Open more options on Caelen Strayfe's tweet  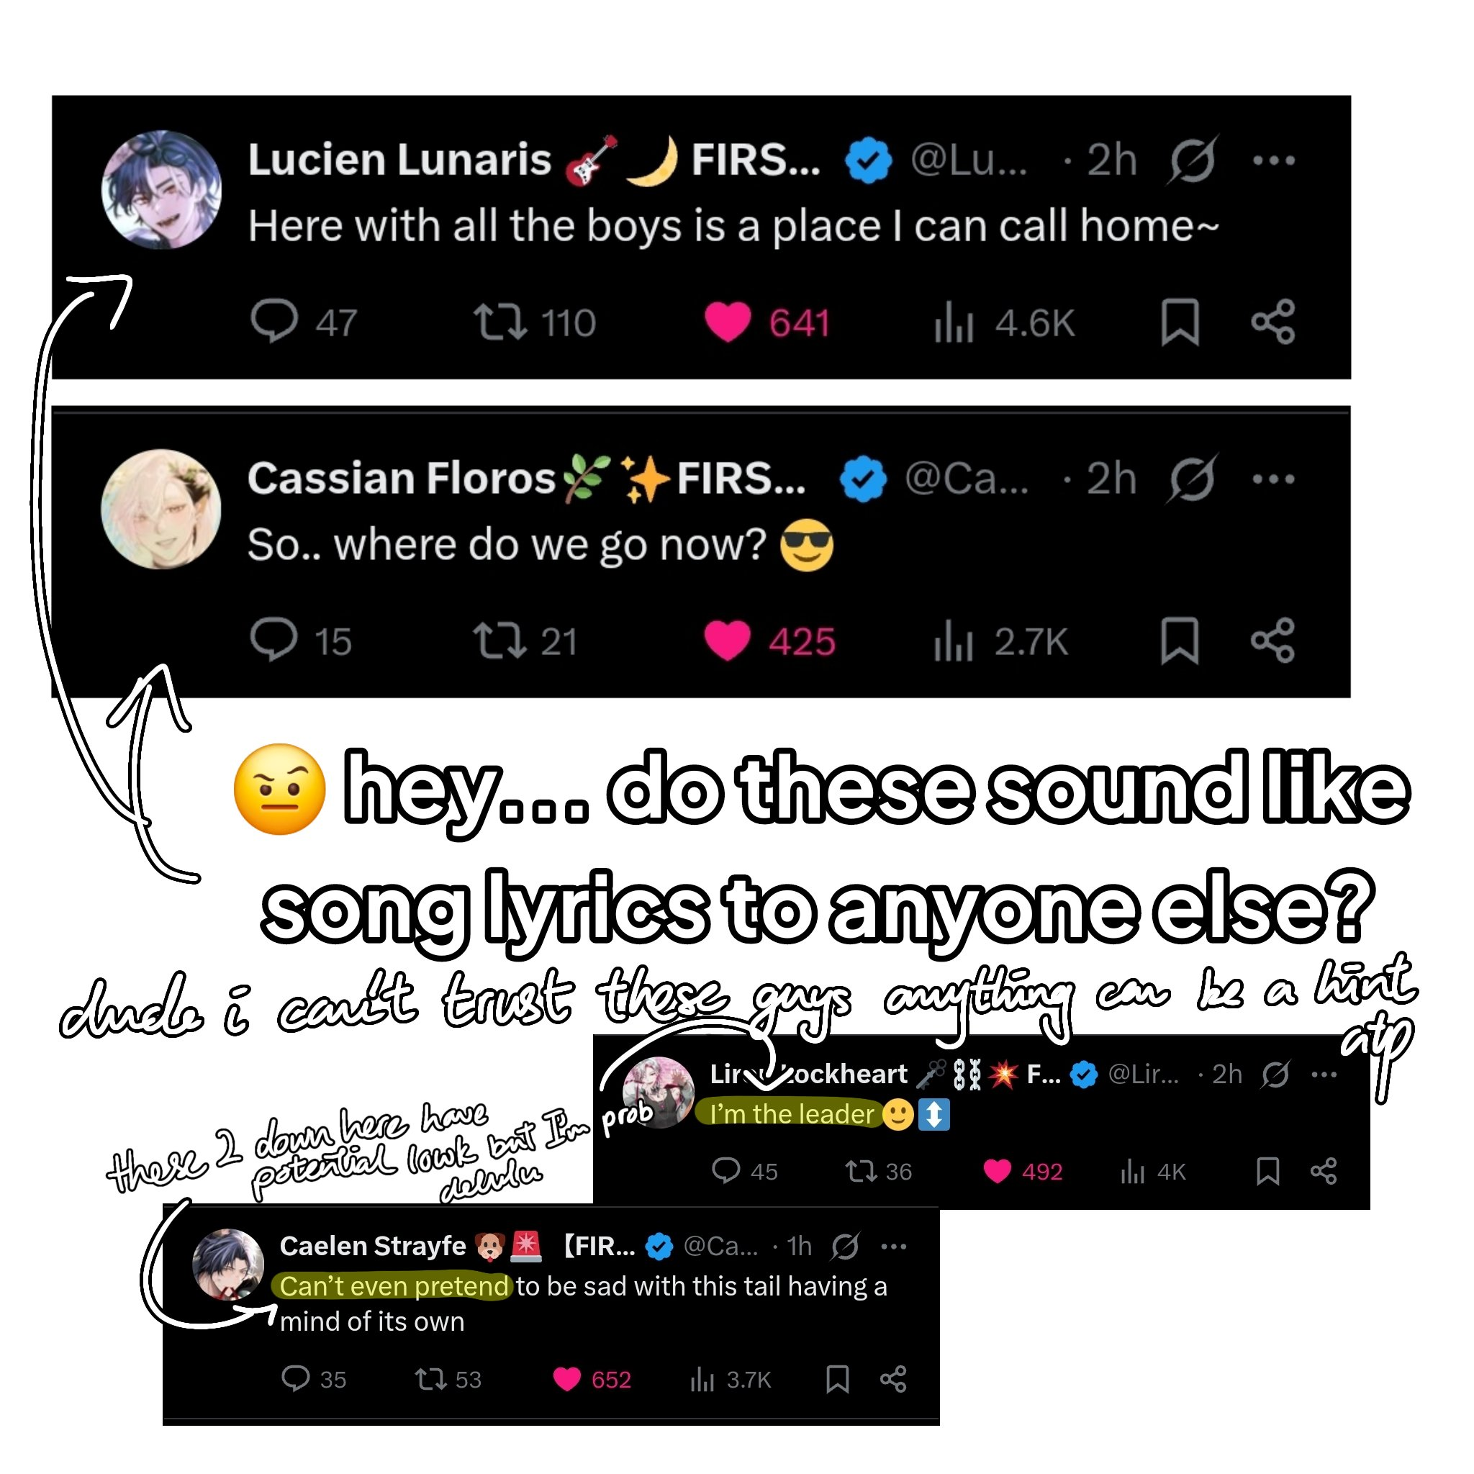(893, 1247)
